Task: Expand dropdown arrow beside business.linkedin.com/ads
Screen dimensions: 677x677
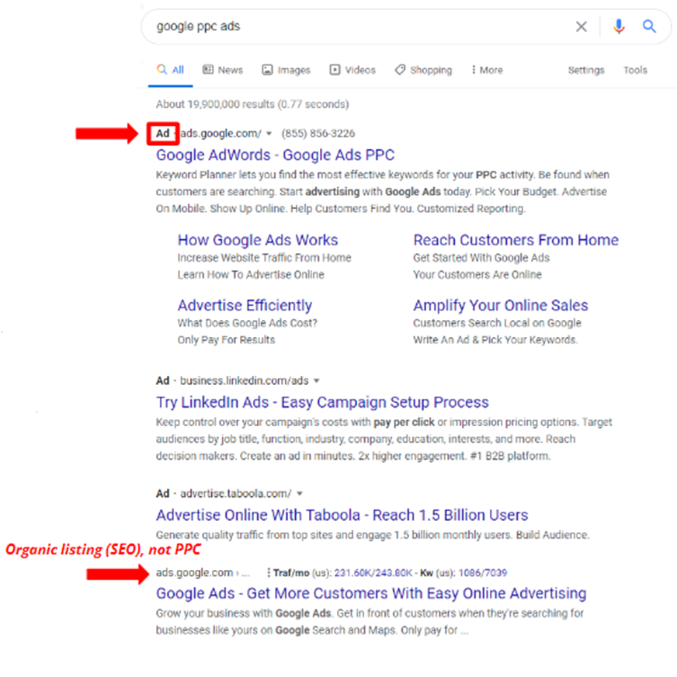Action: [x=317, y=381]
